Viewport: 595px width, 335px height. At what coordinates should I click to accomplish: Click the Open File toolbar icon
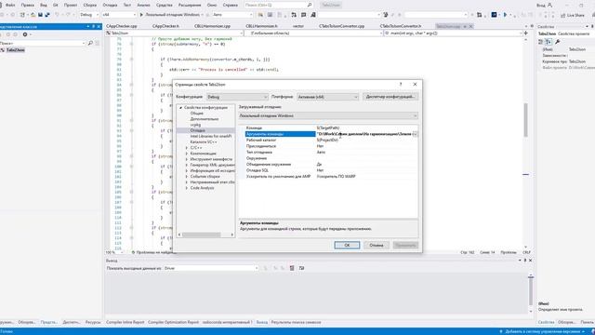[33, 15]
